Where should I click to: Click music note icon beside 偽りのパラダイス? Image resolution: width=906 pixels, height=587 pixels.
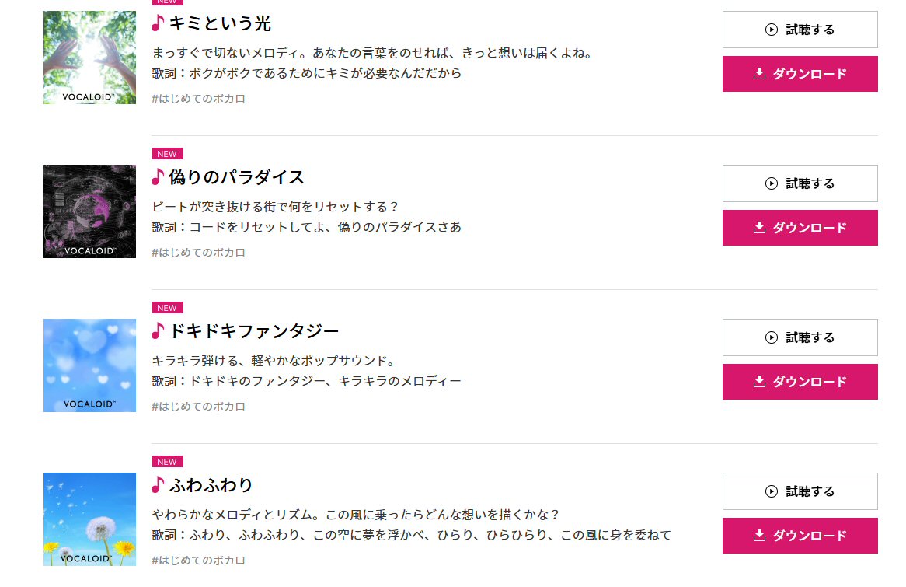[158, 176]
